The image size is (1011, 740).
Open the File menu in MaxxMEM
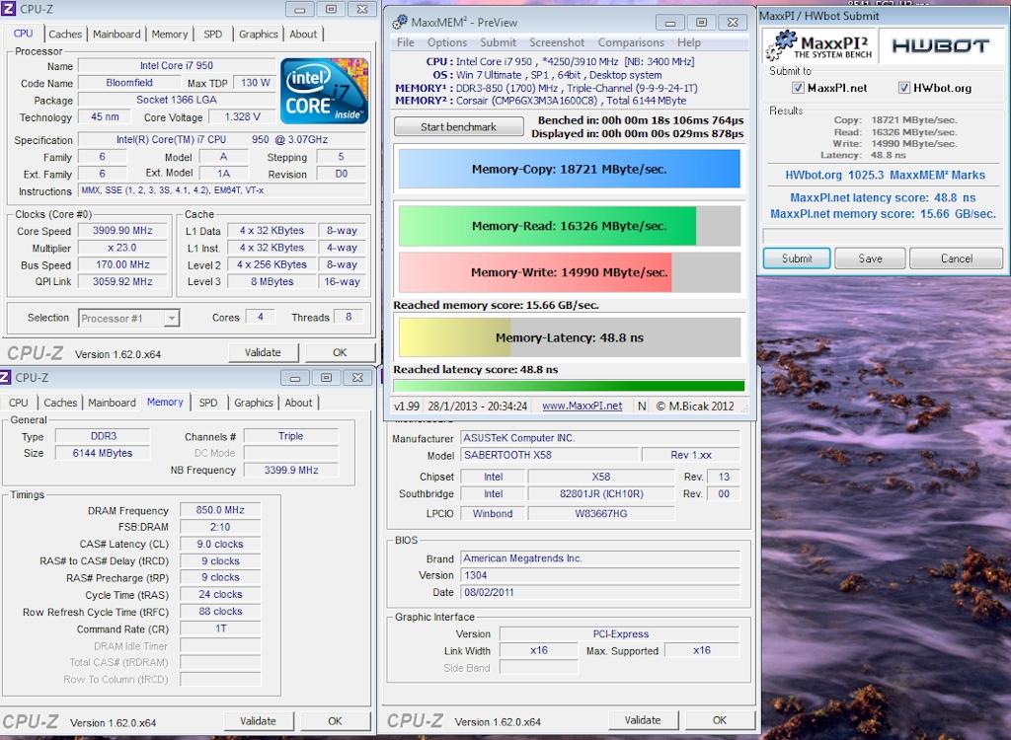[x=406, y=42]
